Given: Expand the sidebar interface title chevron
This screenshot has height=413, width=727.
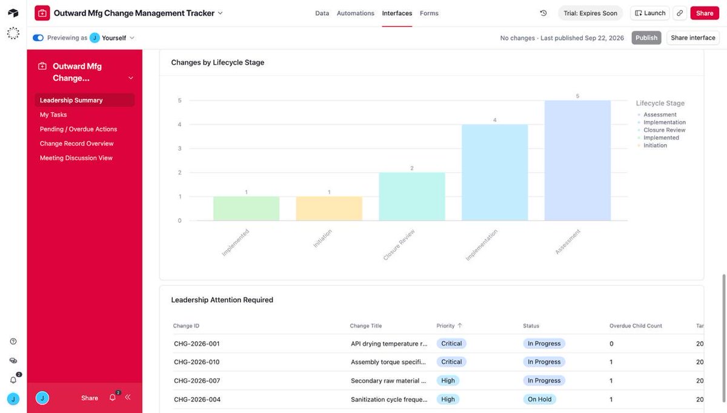Looking at the screenshot, I should click(131, 78).
